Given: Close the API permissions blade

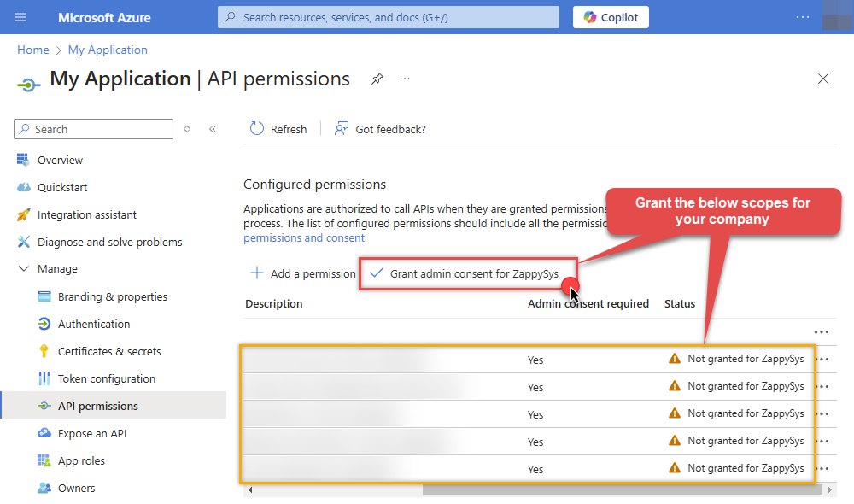Looking at the screenshot, I should point(823,79).
